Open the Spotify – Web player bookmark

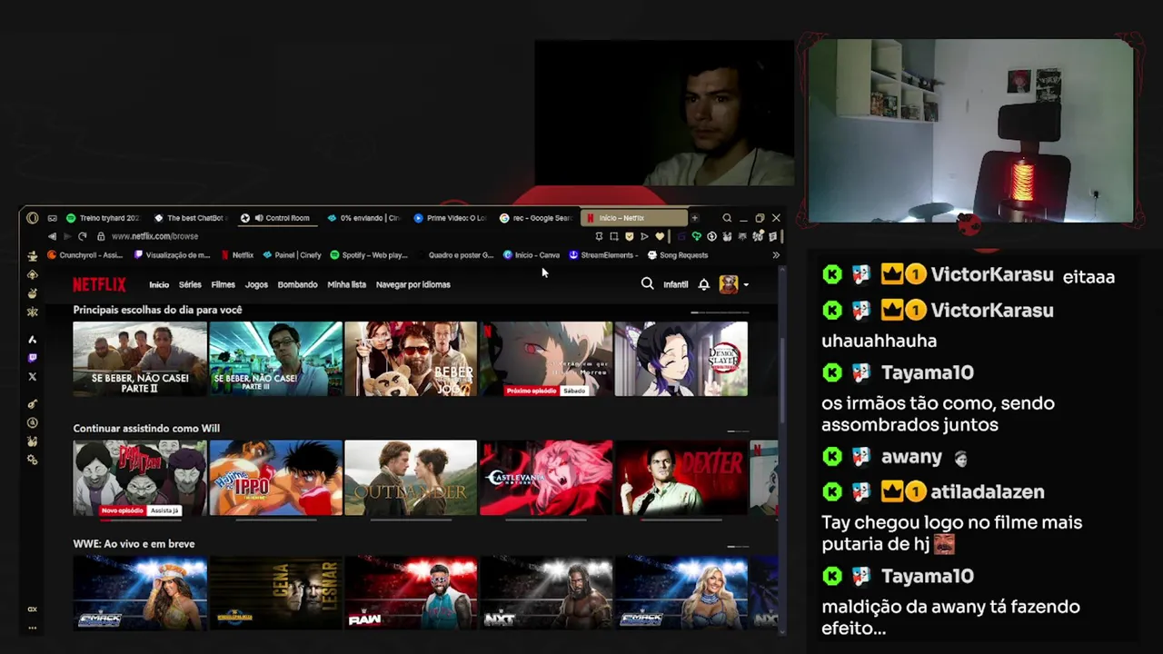(369, 255)
